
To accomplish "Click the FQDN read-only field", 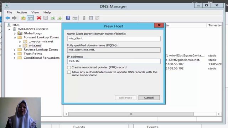I will point(114,50).
